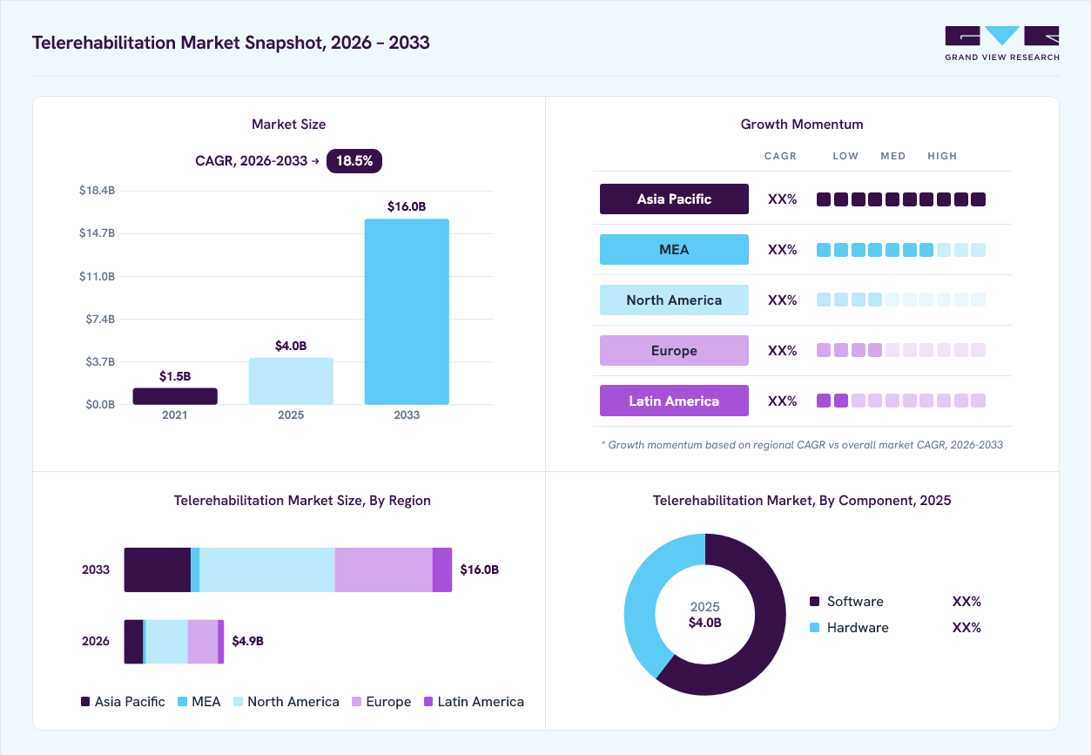
Task: Select Asia Pacific segment of 2026 stacked bar
Action: (x=134, y=642)
